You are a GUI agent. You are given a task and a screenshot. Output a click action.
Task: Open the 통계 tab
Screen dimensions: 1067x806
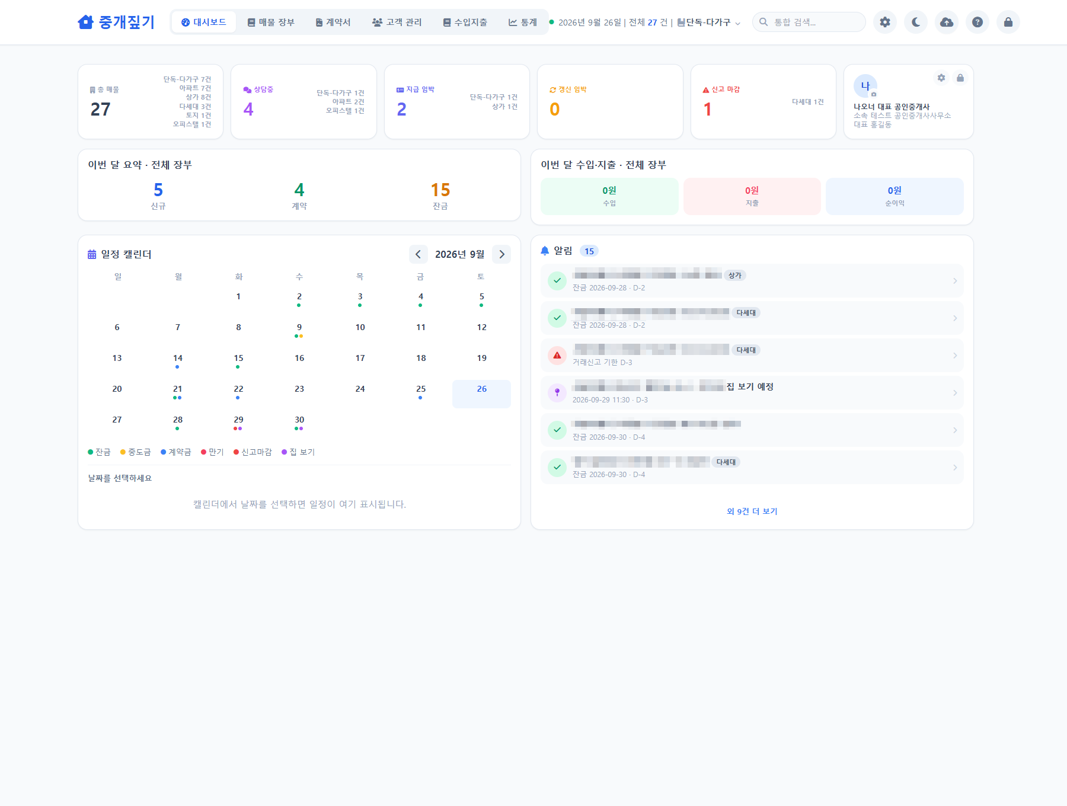pyautogui.click(x=523, y=22)
